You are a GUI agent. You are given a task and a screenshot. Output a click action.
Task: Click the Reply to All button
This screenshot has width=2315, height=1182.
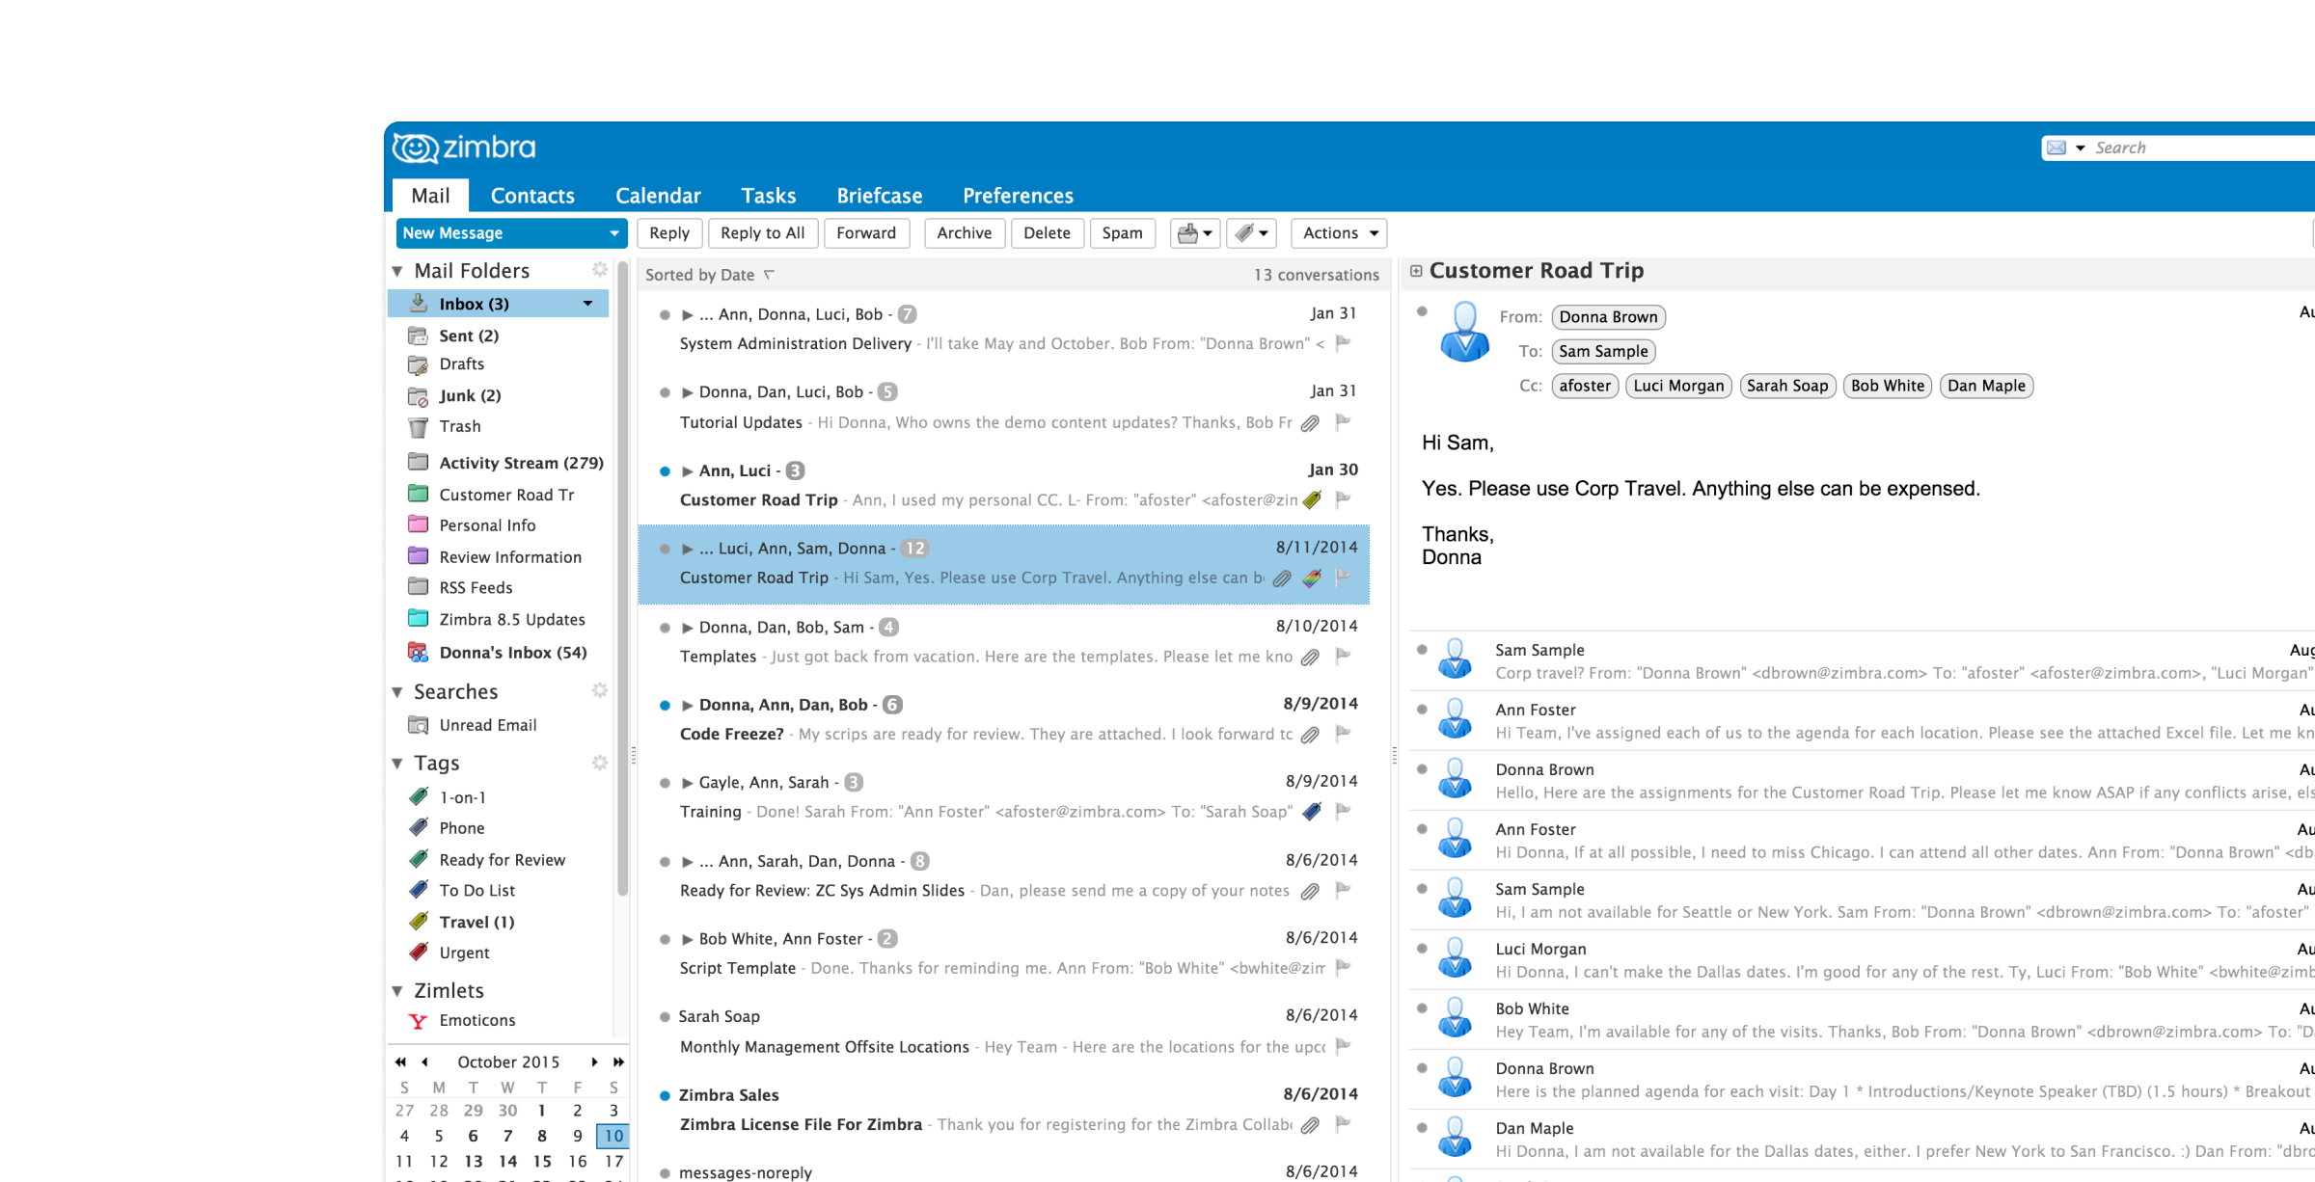(x=762, y=233)
